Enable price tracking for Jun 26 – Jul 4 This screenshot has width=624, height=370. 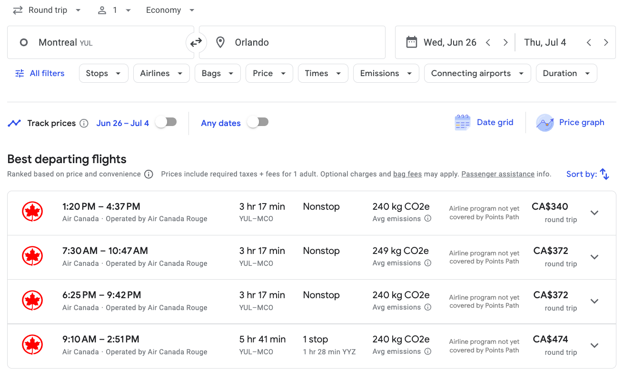click(x=166, y=123)
